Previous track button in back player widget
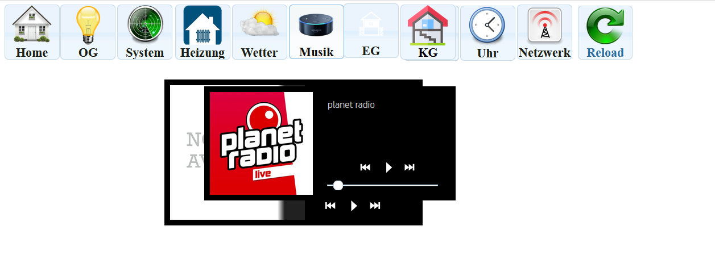715x272 pixels. pos(330,206)
